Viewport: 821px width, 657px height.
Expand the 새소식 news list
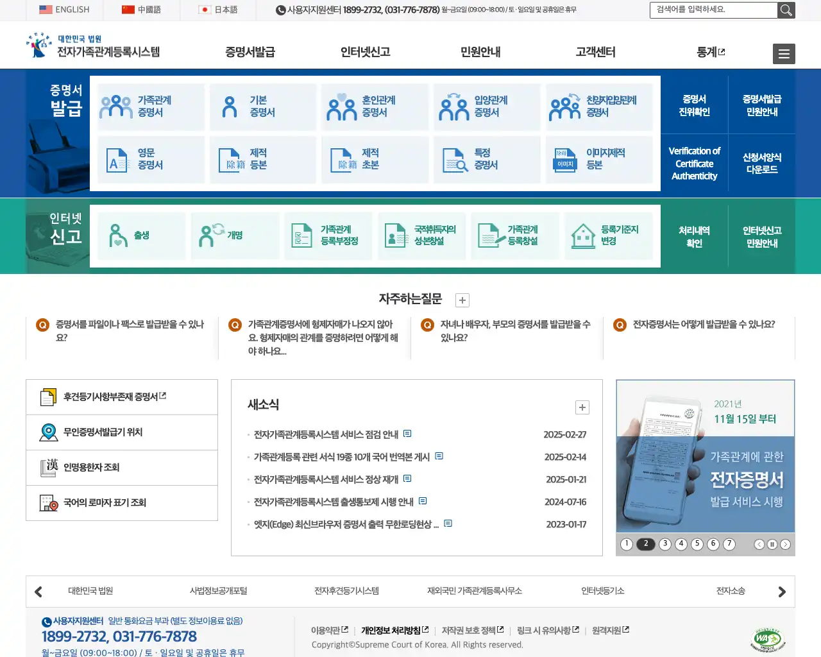(582, 407)
